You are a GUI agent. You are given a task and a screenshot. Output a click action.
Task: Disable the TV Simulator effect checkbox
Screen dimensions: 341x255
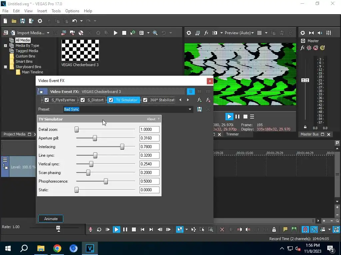pos(111,100)
